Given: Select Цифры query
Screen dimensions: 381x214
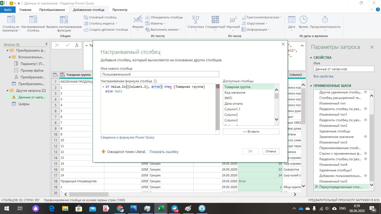Looking at the screenshot, I should (x=21, y=104).
